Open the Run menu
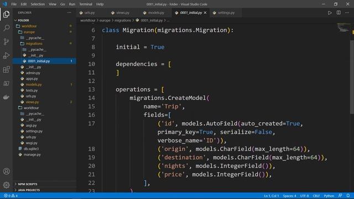Image resolution: width=354 pixels, height=199 pixels. point(72,4)
